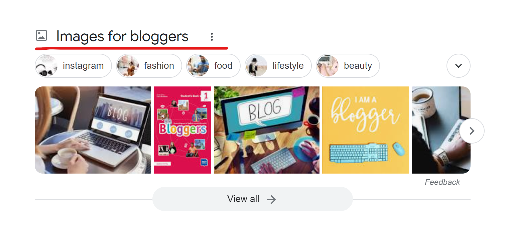512x235 pixels.
Task: Click the next arrow on image carousel
Action: (472, 131)
